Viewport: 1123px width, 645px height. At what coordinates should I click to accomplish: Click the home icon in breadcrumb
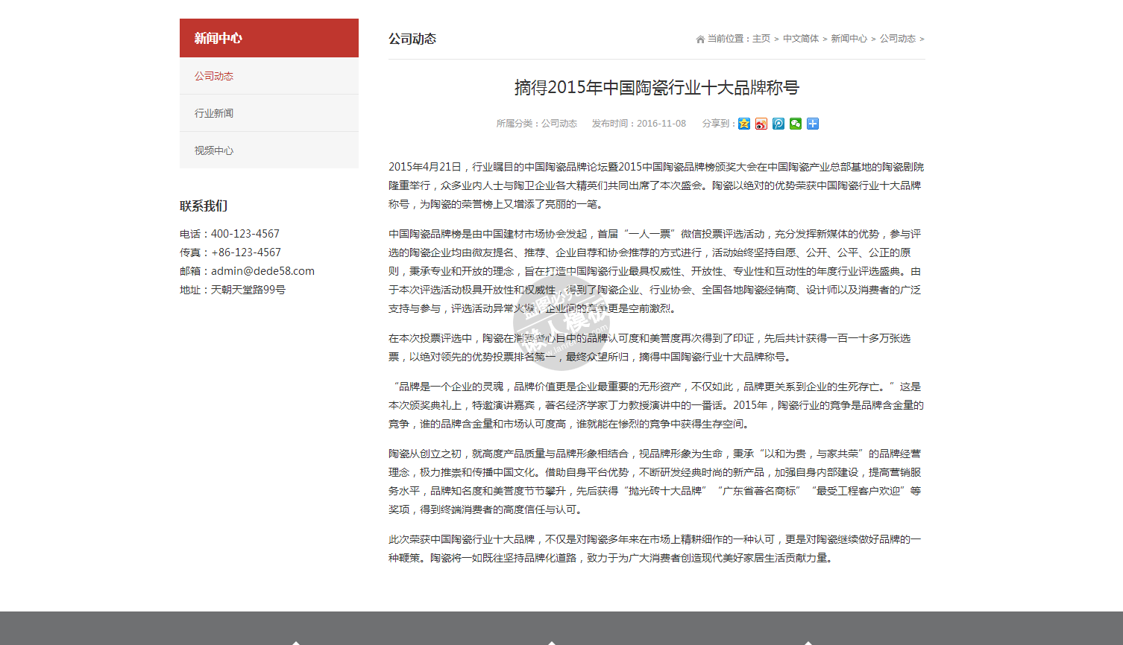pyautogui.click(x=700, y=39)
